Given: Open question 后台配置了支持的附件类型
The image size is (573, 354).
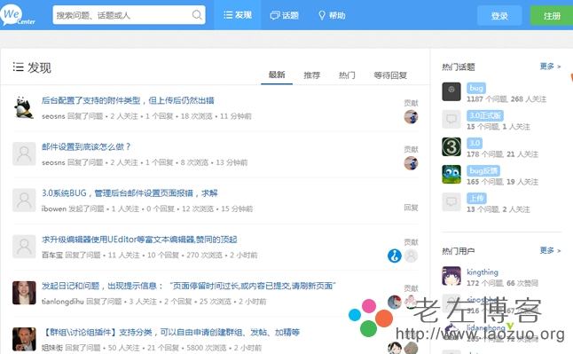Looking at the screenshot, I should (128, 100).
